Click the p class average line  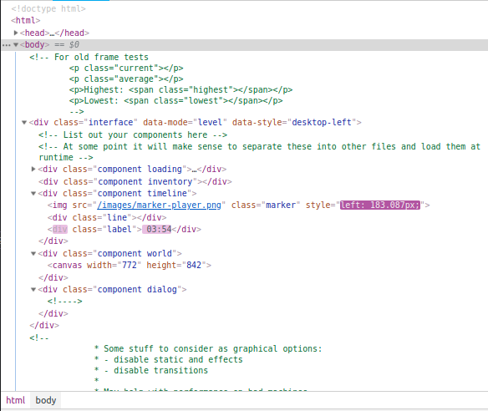click(126, 79)
